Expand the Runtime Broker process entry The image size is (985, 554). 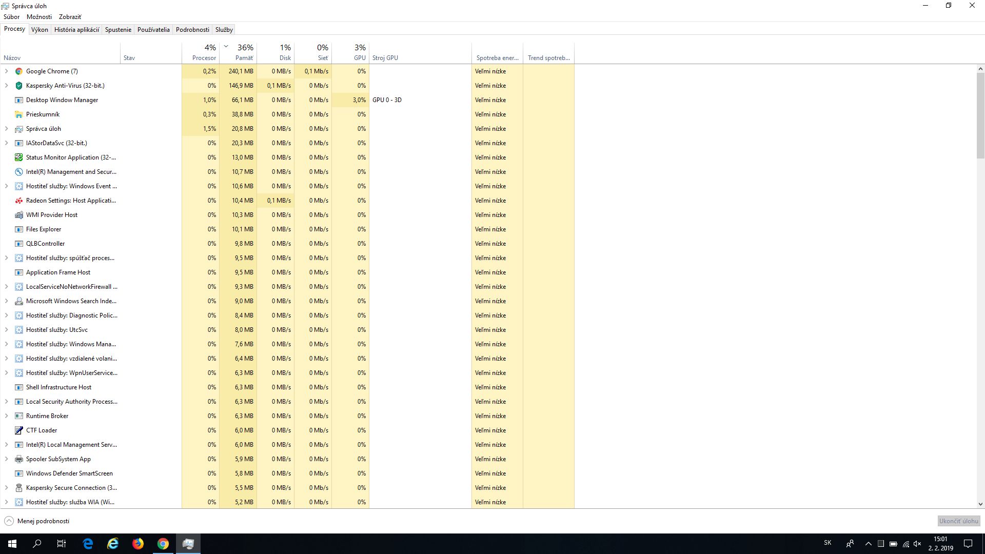point(6,416)
